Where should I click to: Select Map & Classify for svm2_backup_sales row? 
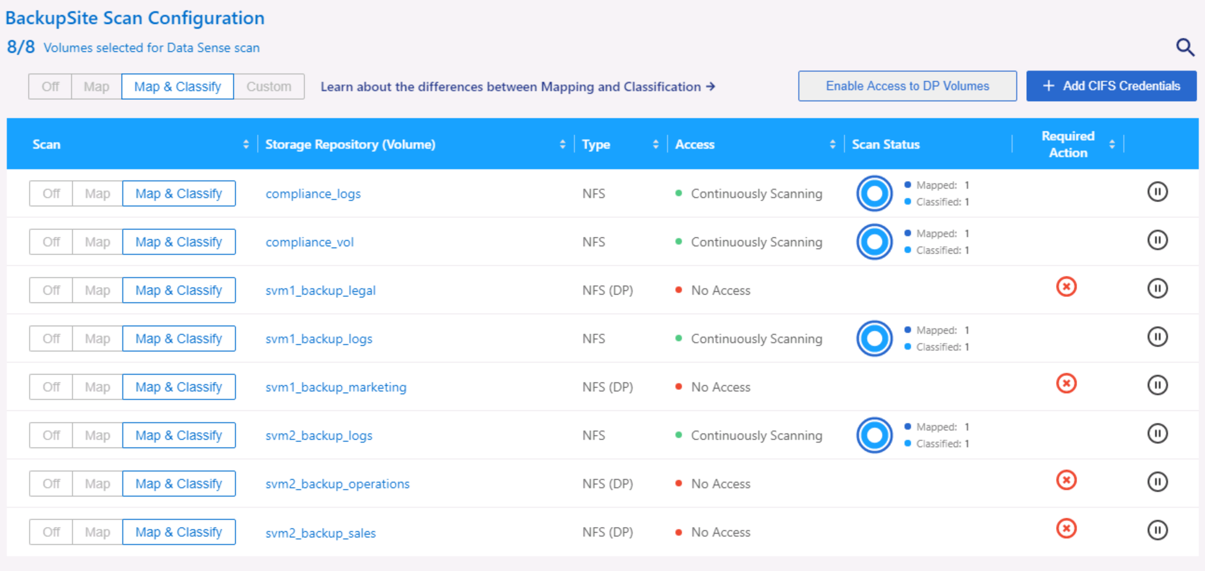[x=179, y=532]
